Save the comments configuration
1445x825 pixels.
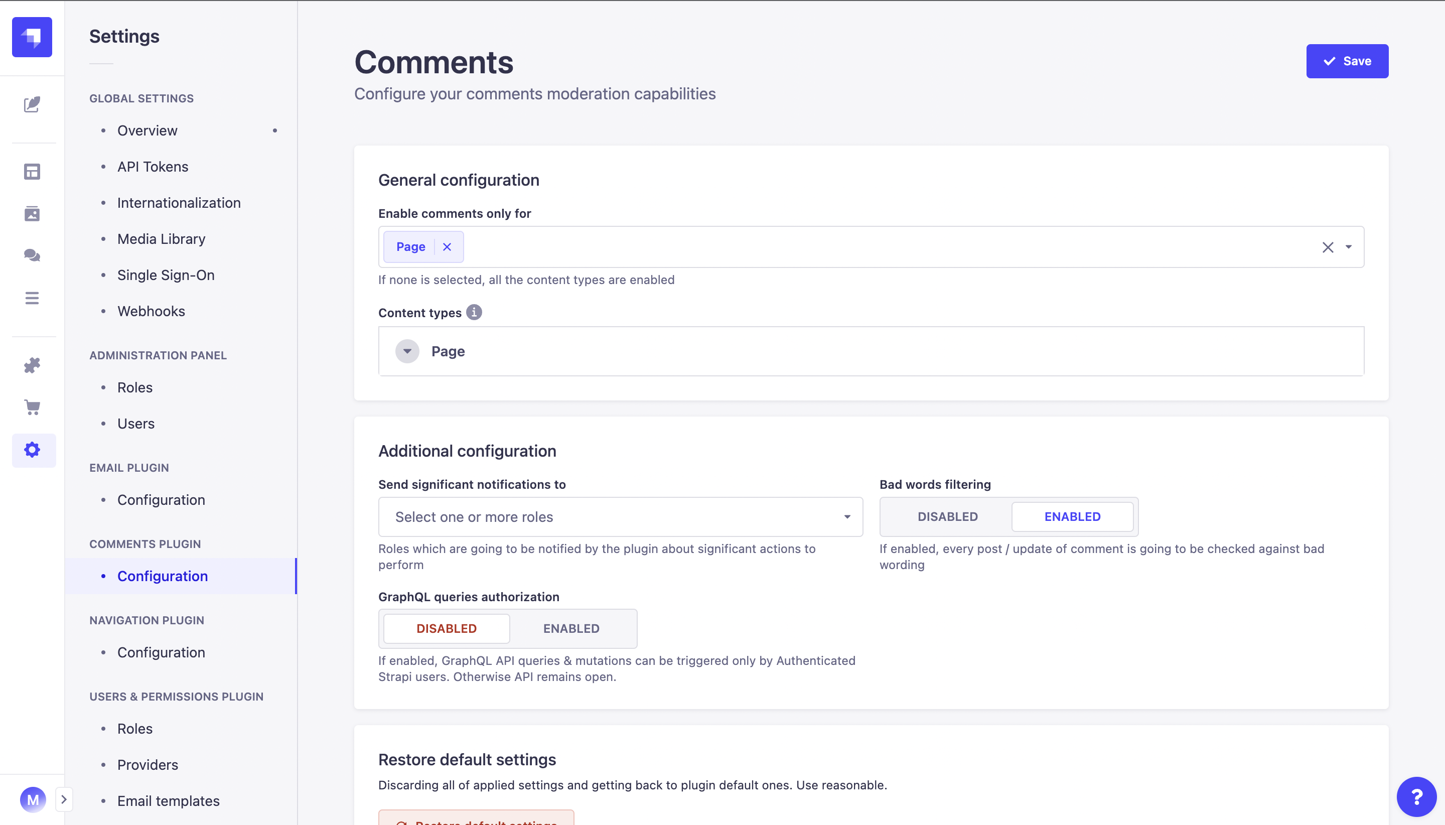pyautogui.click(x=1347, y=61)
